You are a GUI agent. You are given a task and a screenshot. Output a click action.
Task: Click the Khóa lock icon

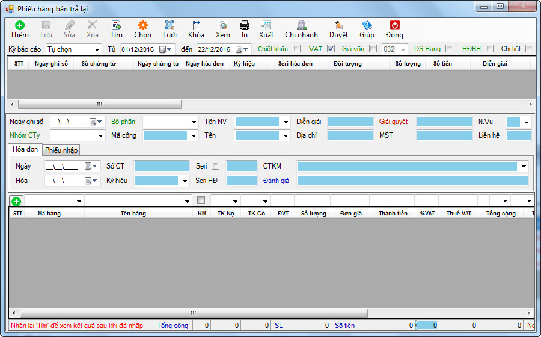click(197, 25)
